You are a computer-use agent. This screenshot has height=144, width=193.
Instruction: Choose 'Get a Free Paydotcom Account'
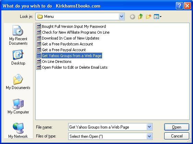pyautogui.click(x=67, y=44)
